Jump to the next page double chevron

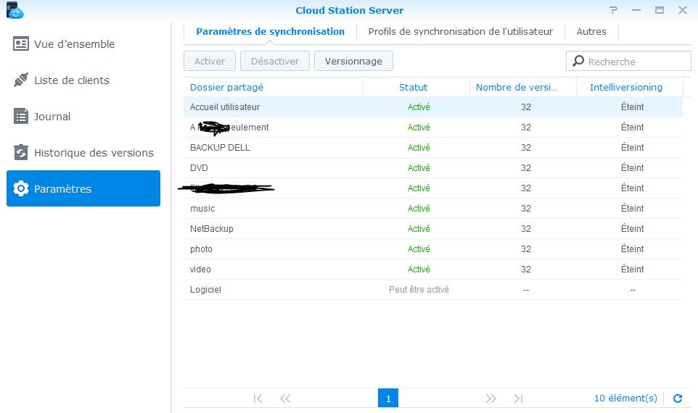(x=491, y=399)
